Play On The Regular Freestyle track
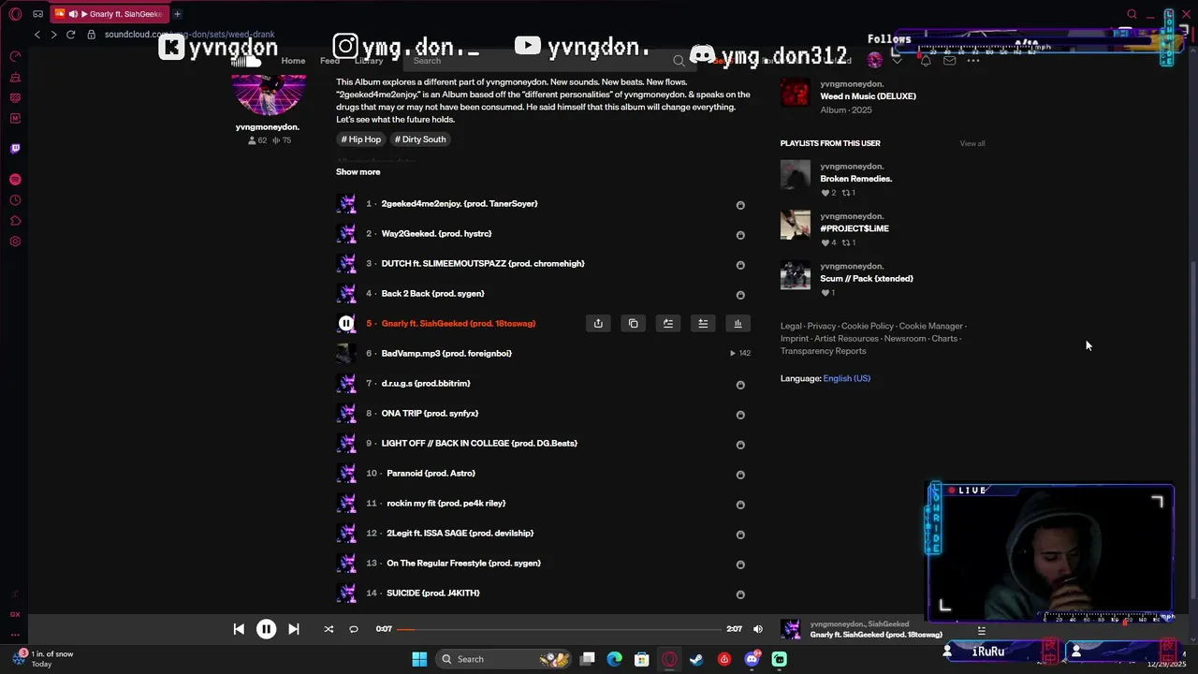The width and height of the screenshot is (1198, 674). pos(464,563)
